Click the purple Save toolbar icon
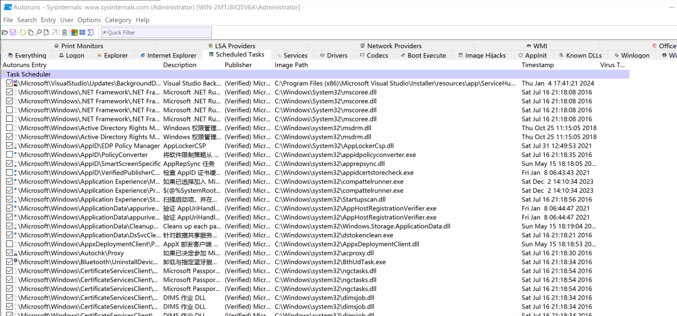 13,33
